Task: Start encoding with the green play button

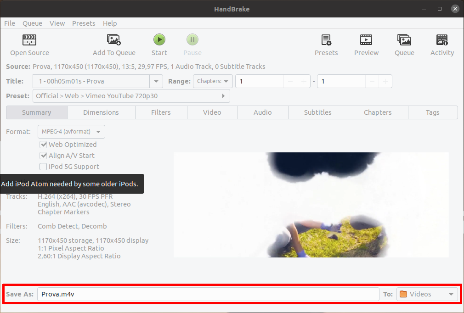Action: (x=159, y=39)
